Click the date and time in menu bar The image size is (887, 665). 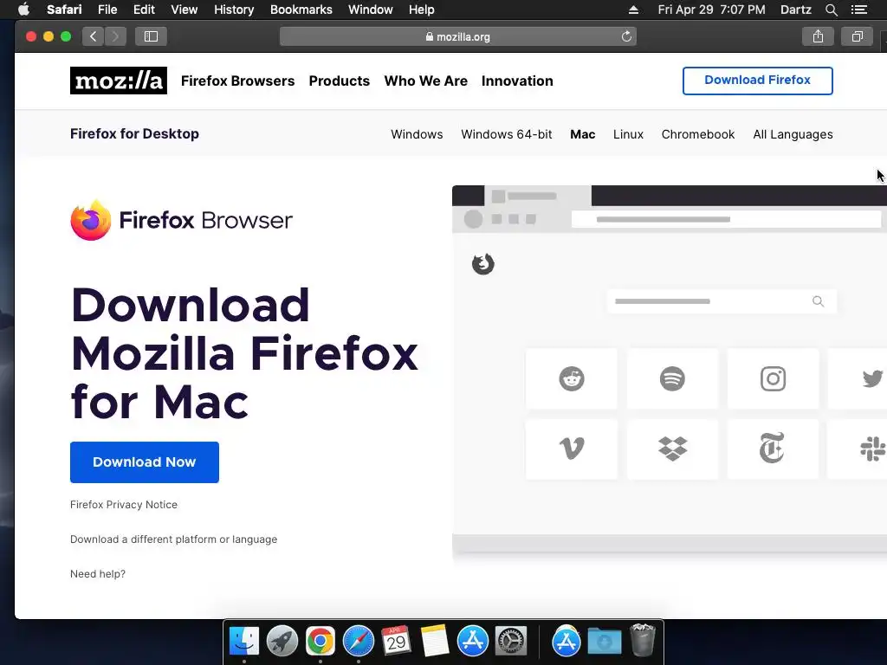point(711,10)
